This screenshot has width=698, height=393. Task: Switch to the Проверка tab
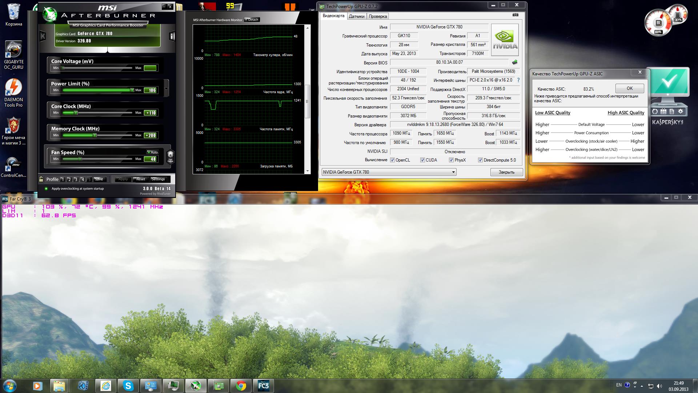pos(378,16)
